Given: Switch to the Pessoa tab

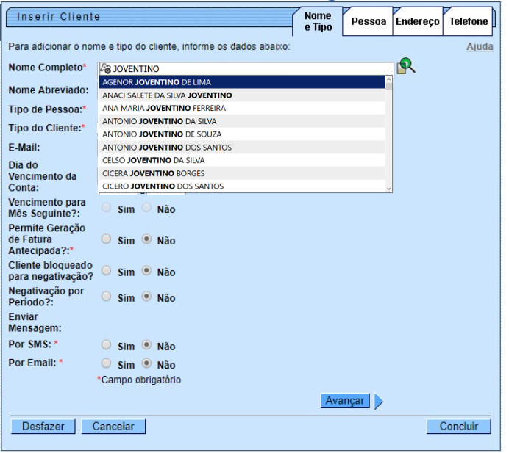Looking at the screenshot, I should [x=368, y=22].
